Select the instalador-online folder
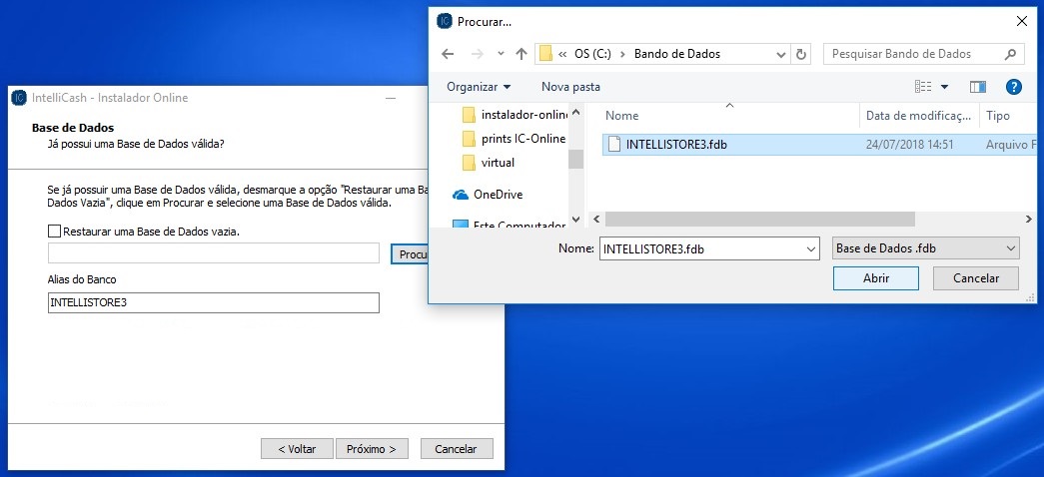Screen dimensions: 1044x477 pyautogui.click(x=515, y=115)
